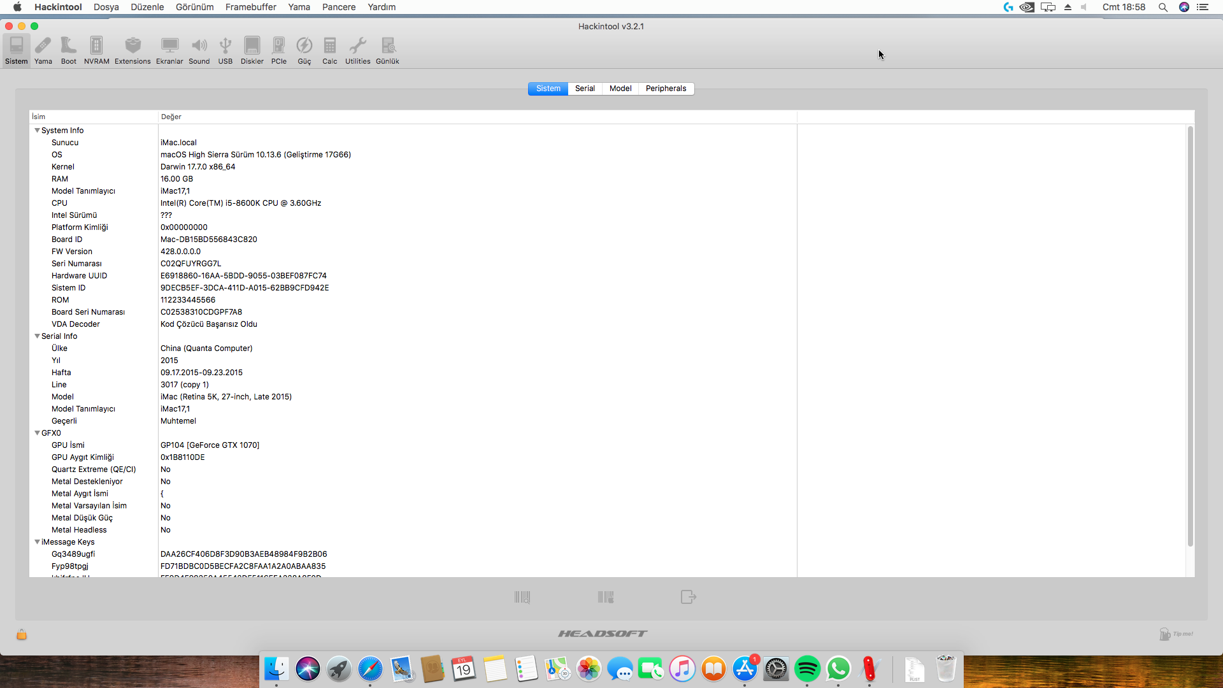The height and width of the screenshot is (688, 1223).
Task: Click the export icon below table
Action: click(x=688, y=597)
